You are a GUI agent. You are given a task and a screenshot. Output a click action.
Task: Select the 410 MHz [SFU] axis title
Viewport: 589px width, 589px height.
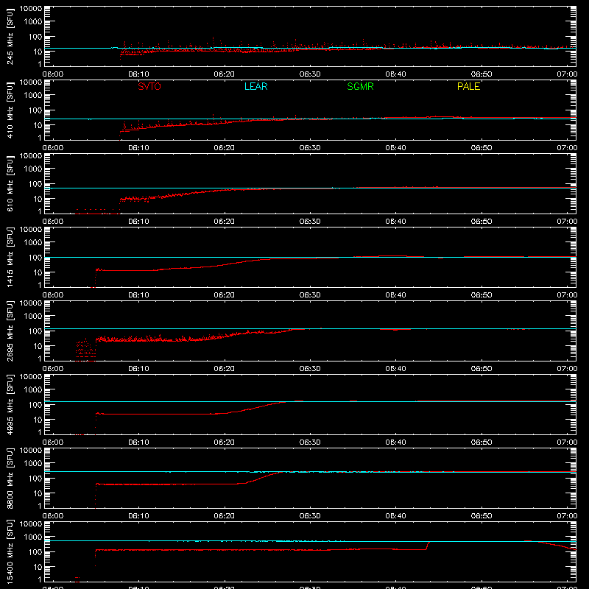click(10, 110)
